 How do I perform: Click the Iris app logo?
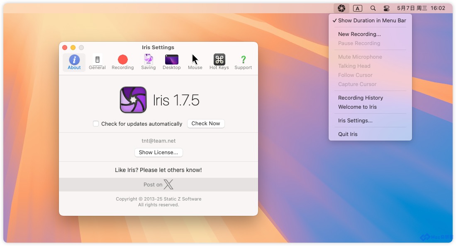click(x=133, y=100)
